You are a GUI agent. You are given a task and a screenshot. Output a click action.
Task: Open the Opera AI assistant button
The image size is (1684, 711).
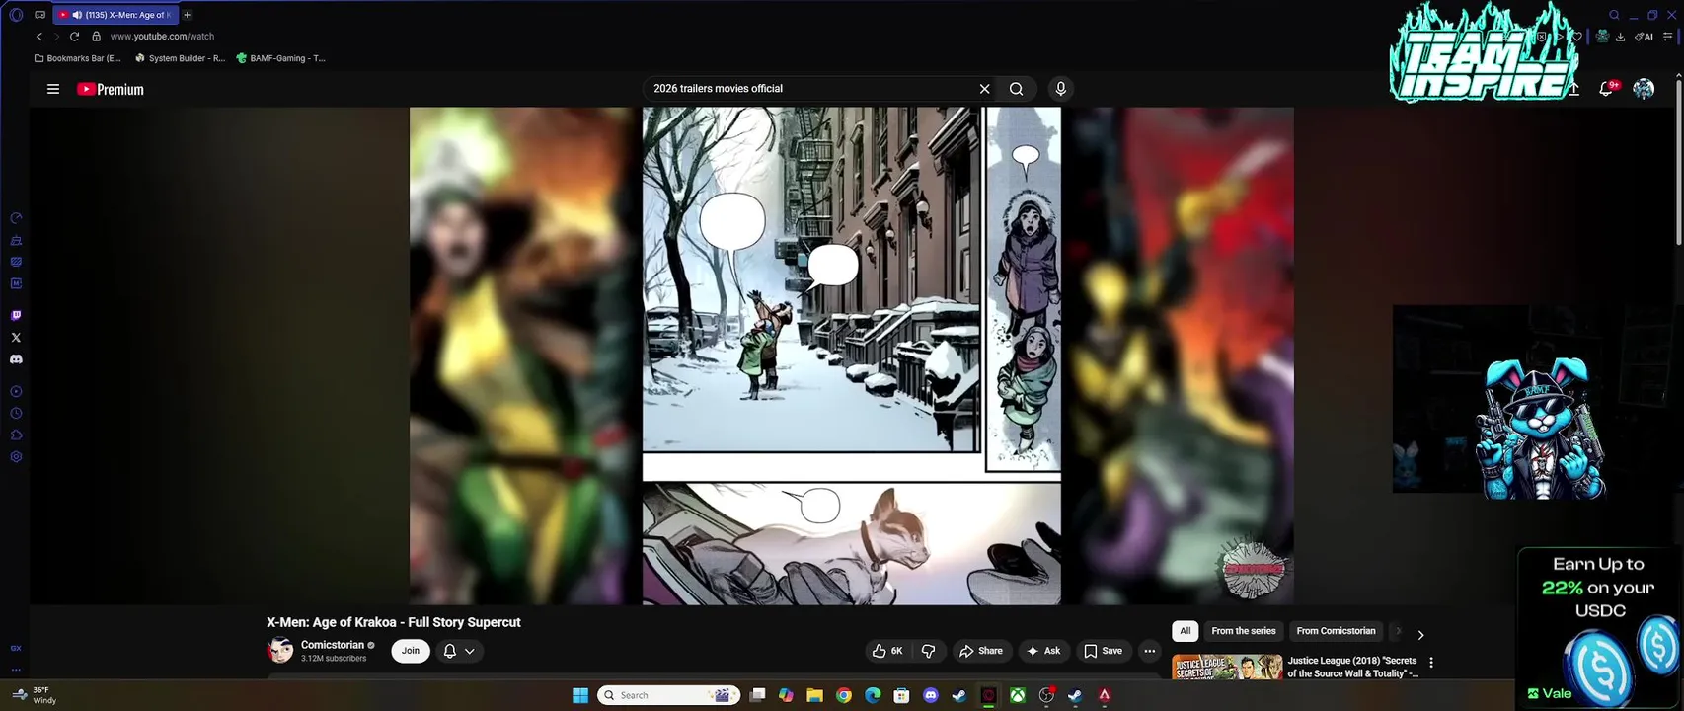pyautogui.click(x=1644, y=37)
